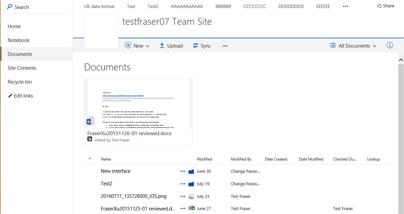Screen dimensions: 404x214
Task: Open the AAAAAAAAAAA navigation tab
Action: pyautogui.click(x=187, y=6)
